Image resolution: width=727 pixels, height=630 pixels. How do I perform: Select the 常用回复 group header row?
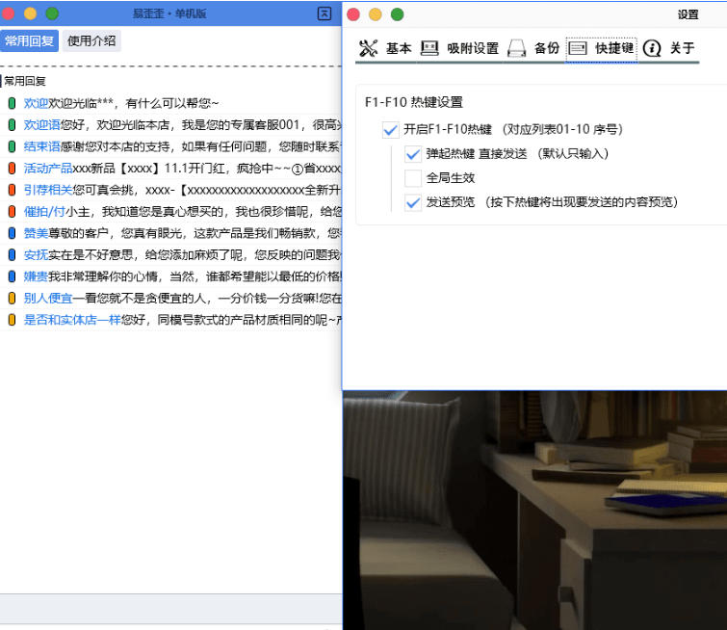tap(170, 81)
